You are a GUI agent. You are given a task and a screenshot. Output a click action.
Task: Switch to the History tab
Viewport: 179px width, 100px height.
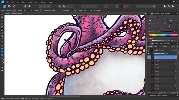(x=159, y=96)
